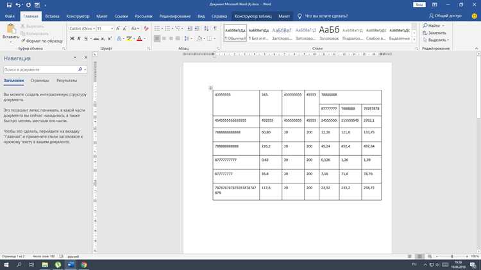Click the zoom slider in status bar

[452, 256]
